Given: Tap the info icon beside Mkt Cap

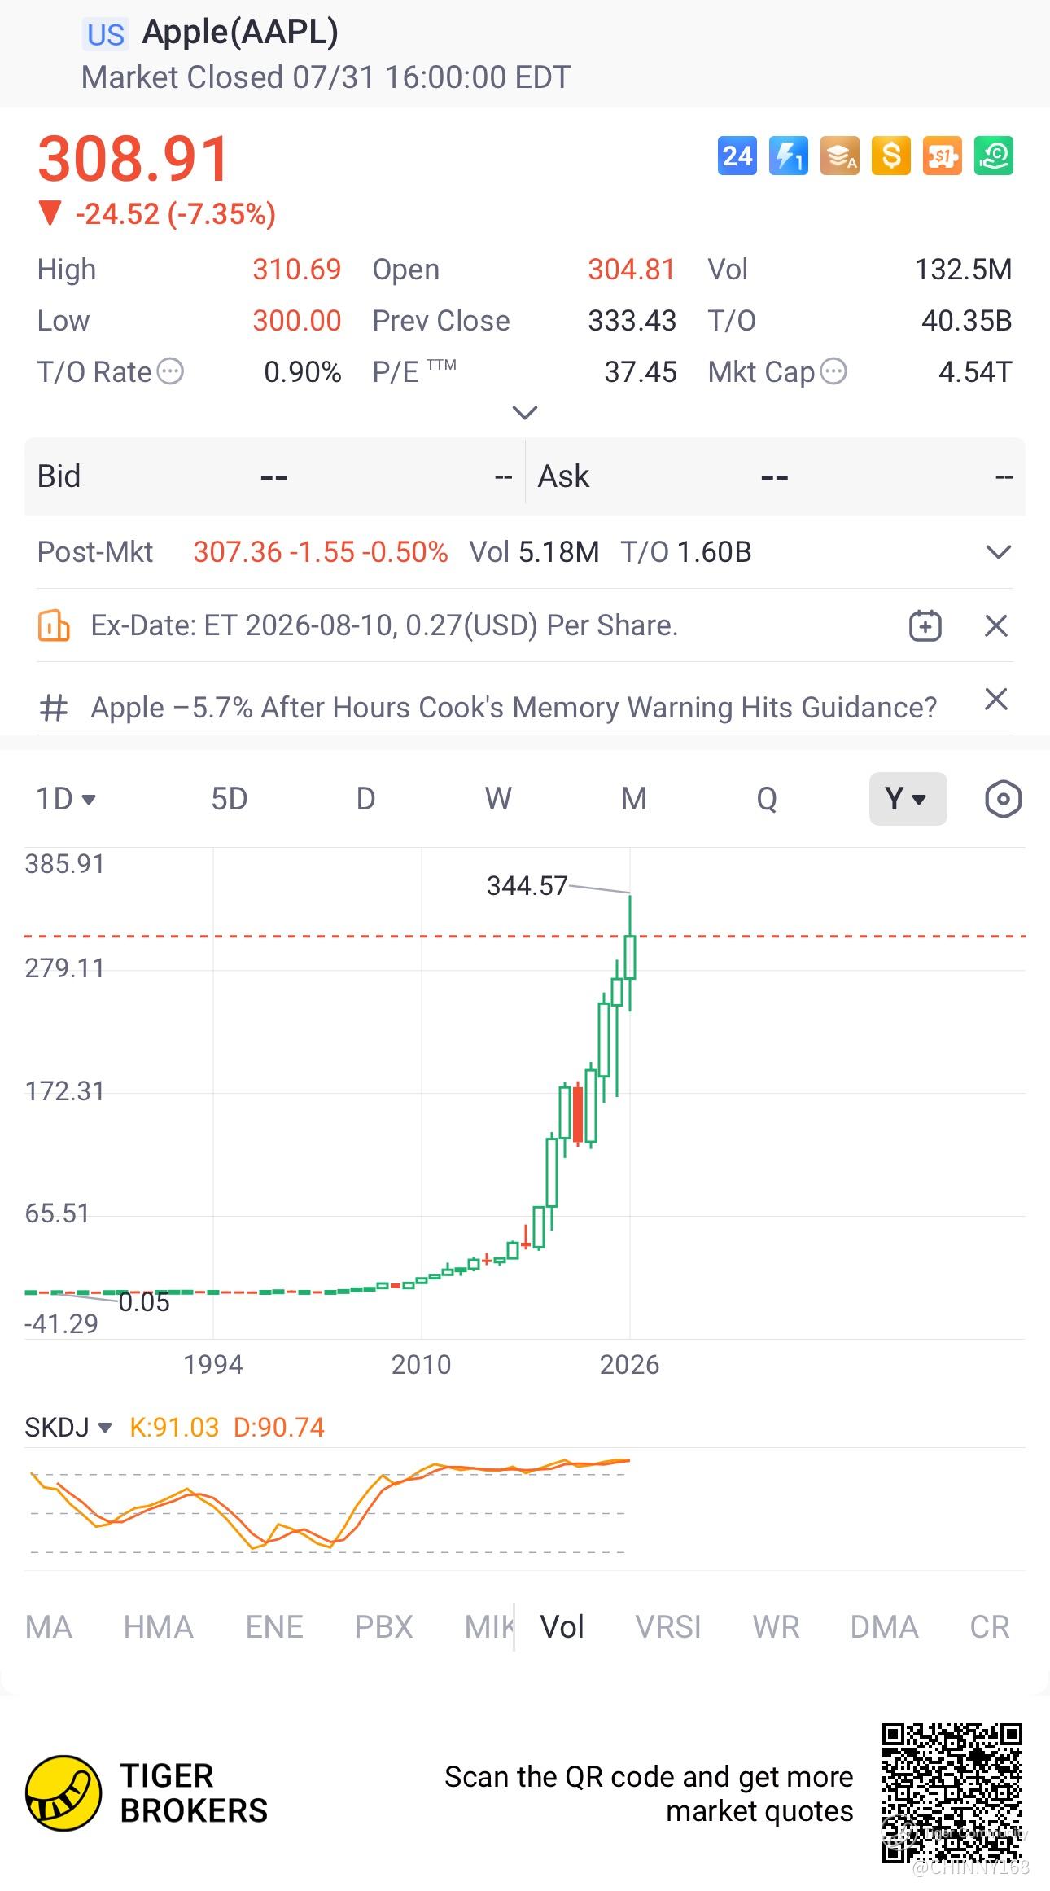Looking at the screenshot, I should tap(833, 371).
